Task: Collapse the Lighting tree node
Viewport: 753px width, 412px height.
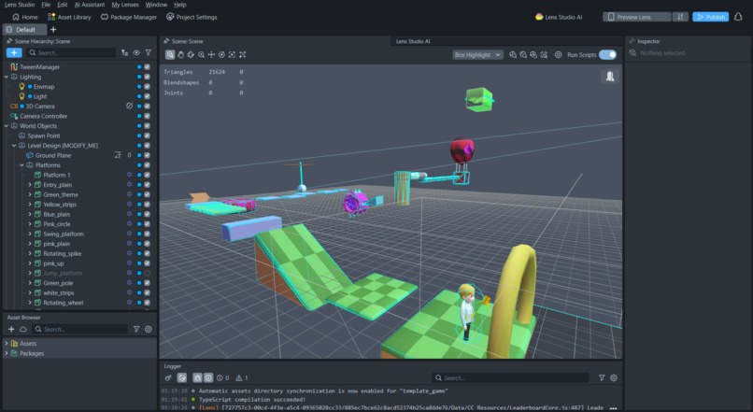Action: [x=7, y=77]
